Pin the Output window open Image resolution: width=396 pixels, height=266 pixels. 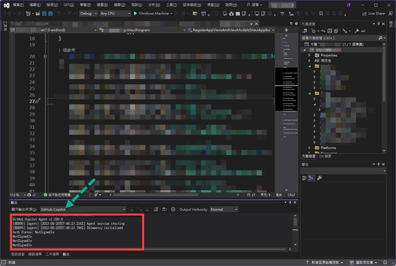tap(290, 202)
